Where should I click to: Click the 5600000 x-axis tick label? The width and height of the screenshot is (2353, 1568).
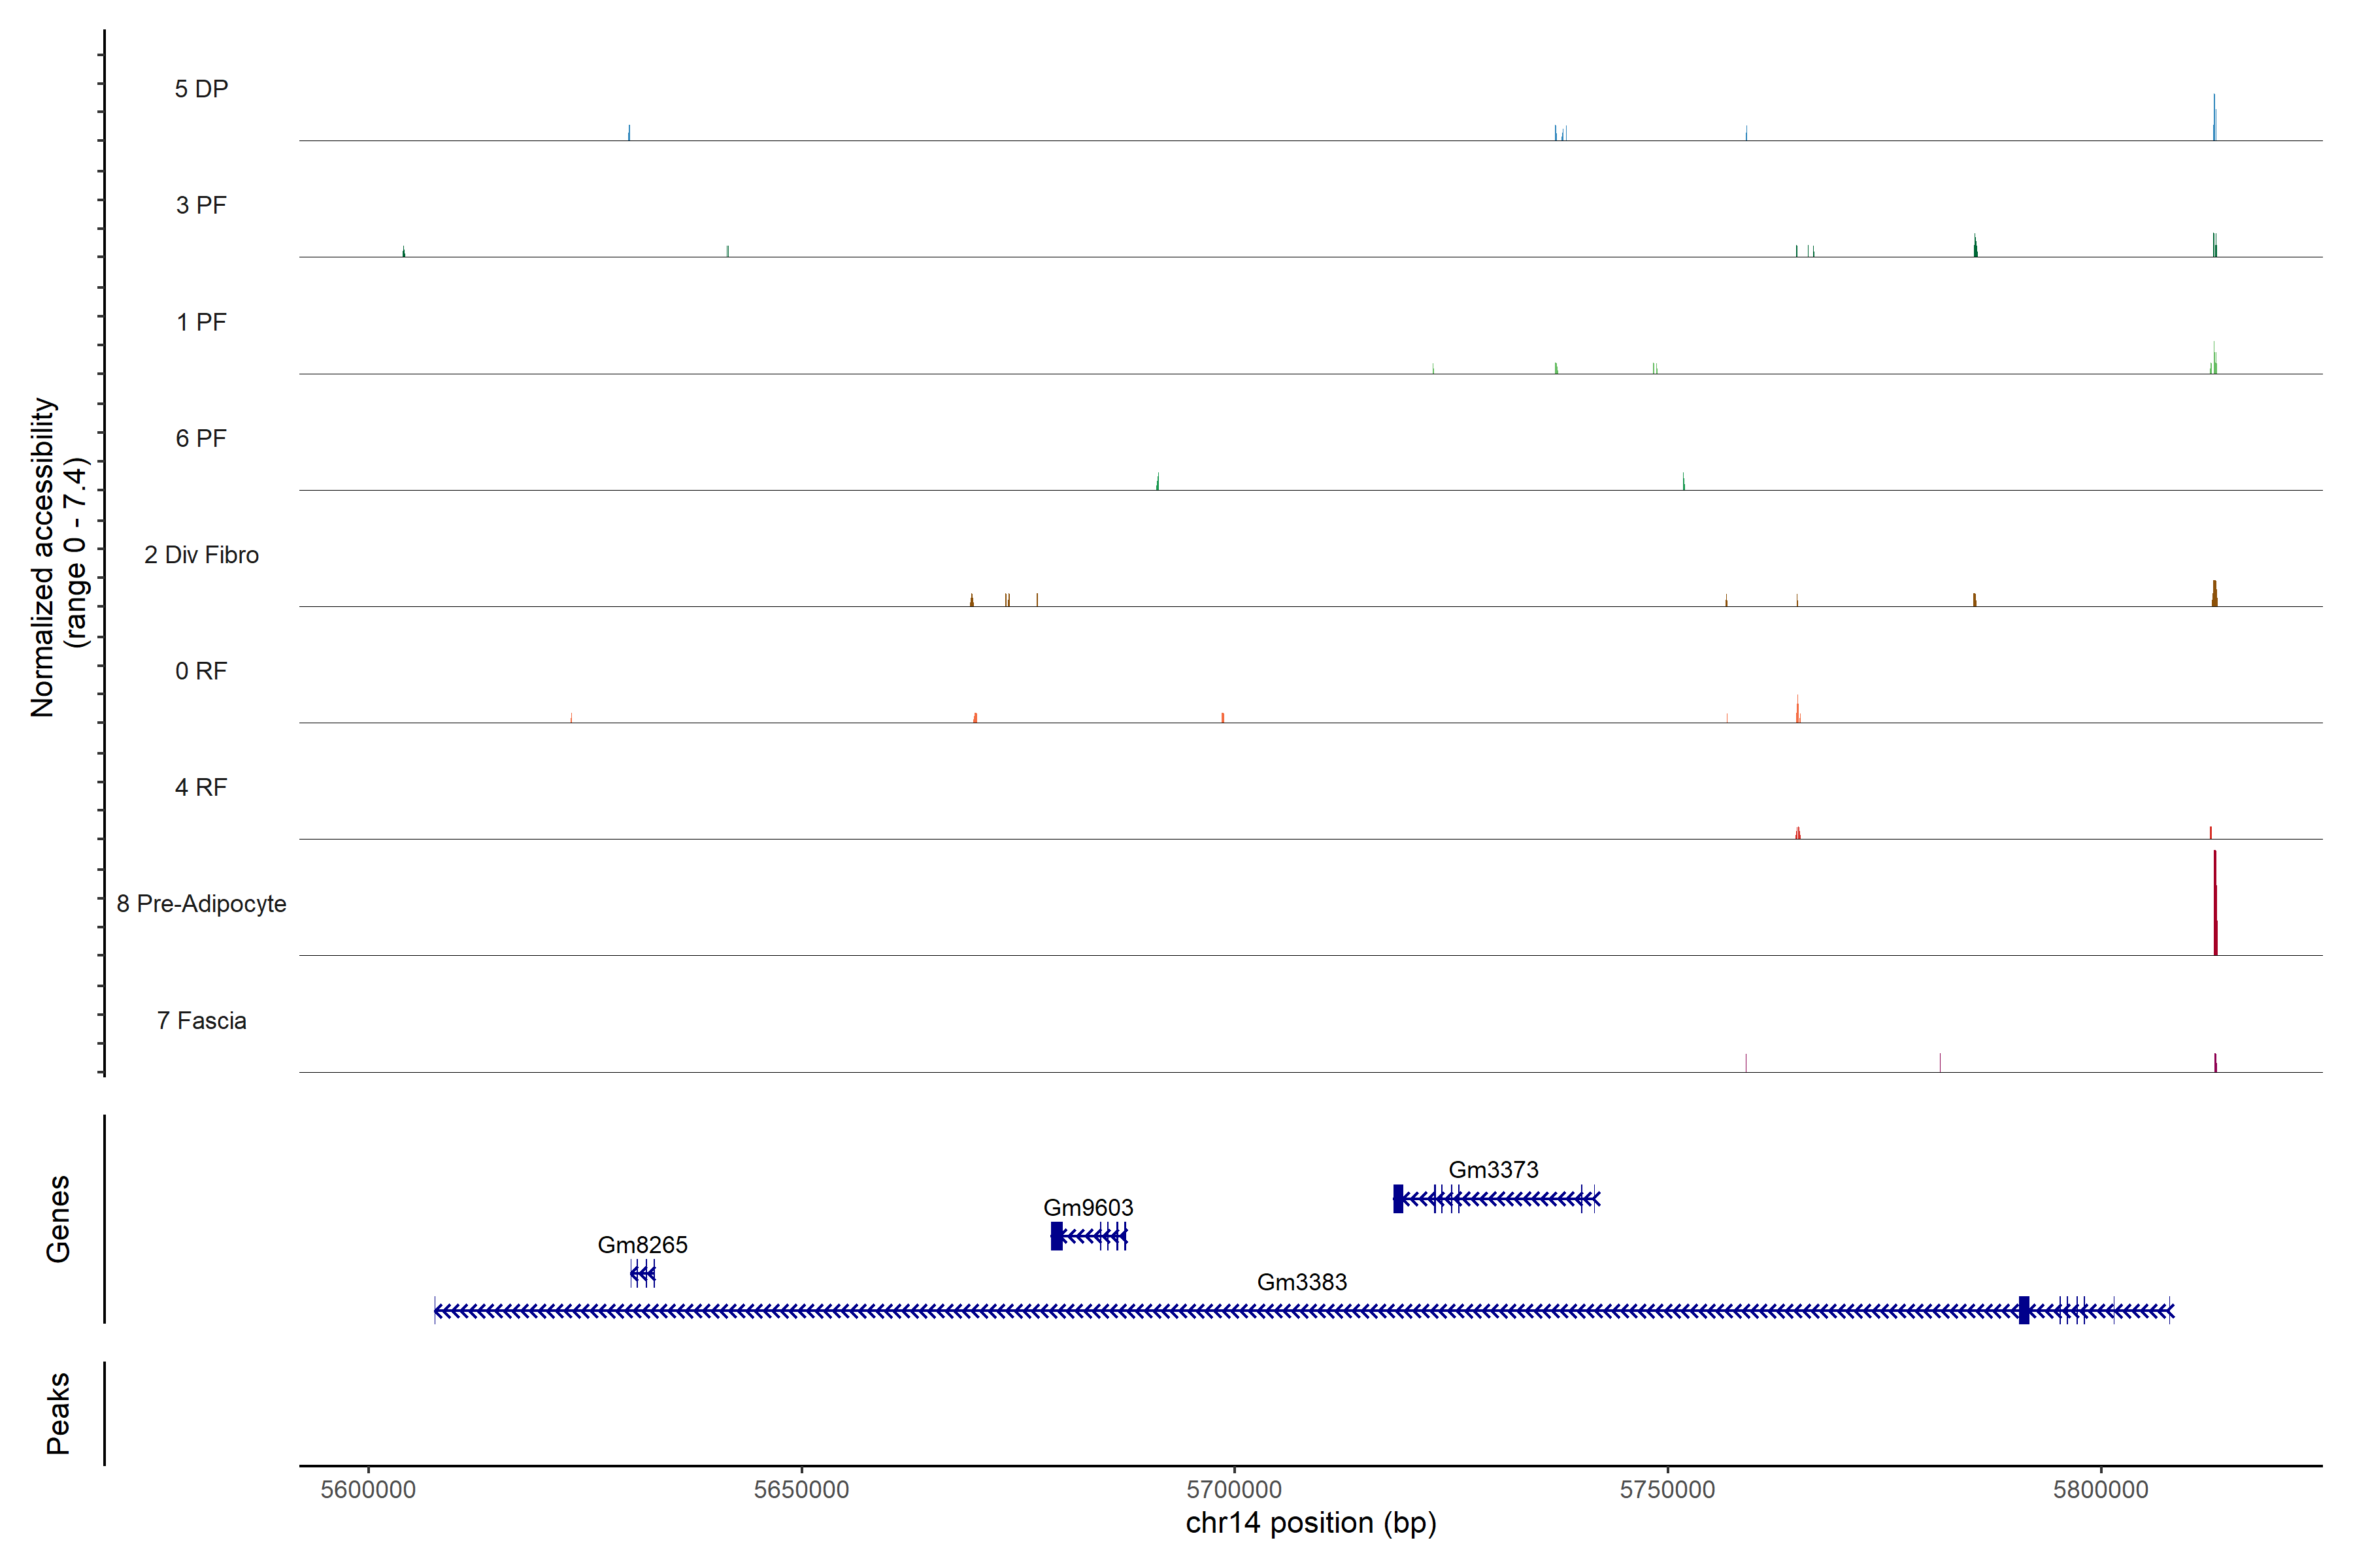[x=368, y=1489]
